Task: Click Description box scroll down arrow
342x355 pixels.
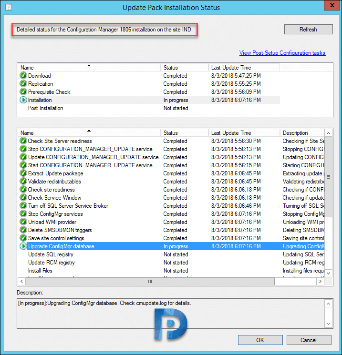Action: (x=328, y=324)
